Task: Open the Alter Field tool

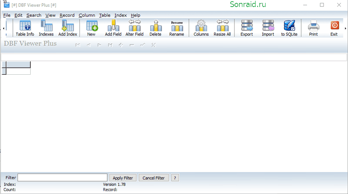Action: pyautogui.click(x=135, y=28)
